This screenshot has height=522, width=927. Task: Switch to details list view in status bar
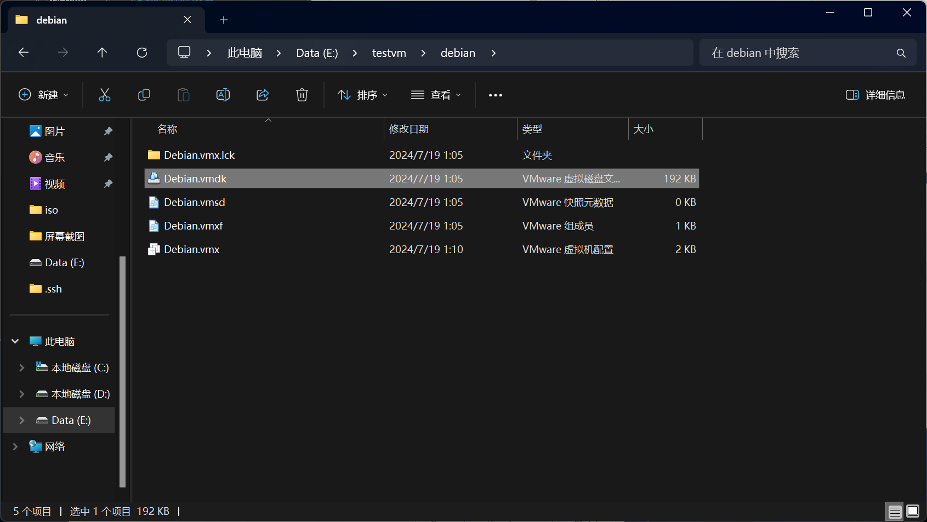(x=895, y=511)
